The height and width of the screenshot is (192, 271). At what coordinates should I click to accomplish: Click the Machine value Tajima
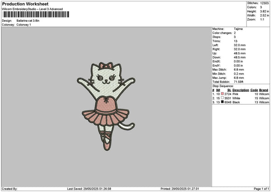coord(238,29)
